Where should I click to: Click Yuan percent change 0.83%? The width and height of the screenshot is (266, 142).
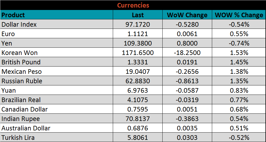pos(239,91)
